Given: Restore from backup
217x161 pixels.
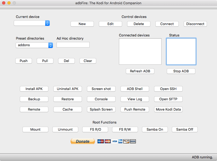Looking at the screenshot, I should click(68, 99).
